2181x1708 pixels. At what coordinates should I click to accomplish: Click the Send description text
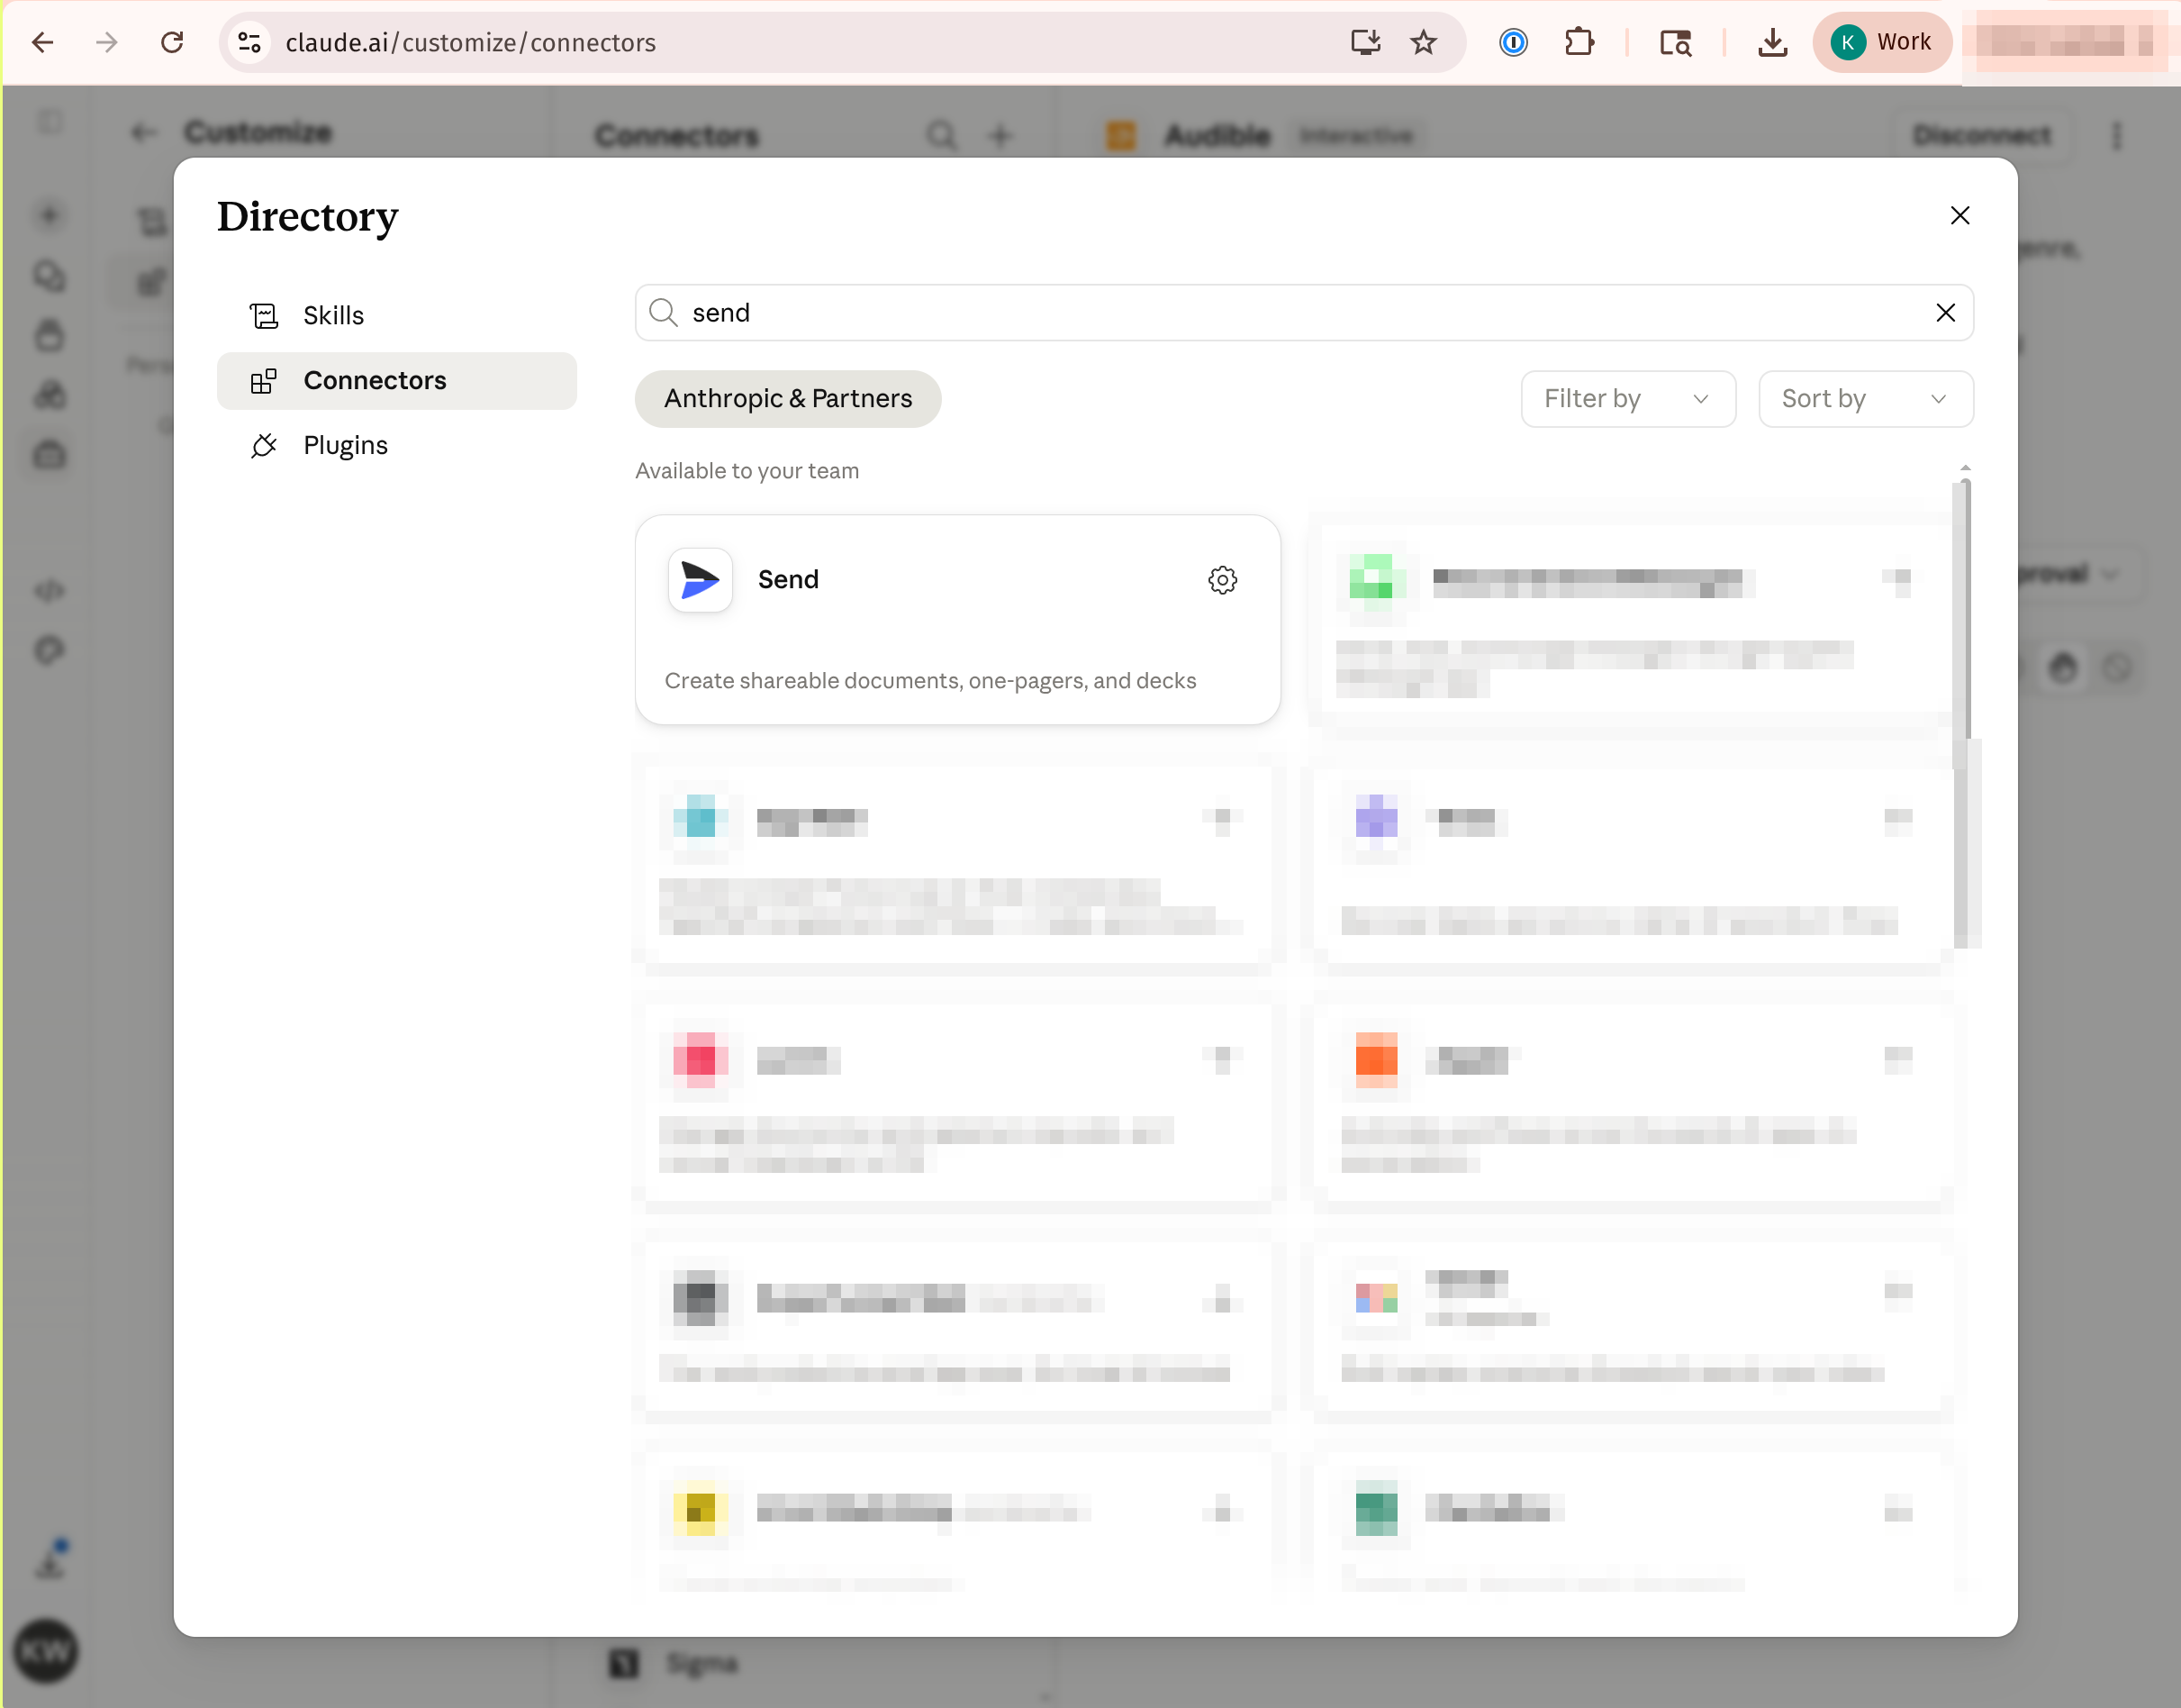(x=929, y=681)
